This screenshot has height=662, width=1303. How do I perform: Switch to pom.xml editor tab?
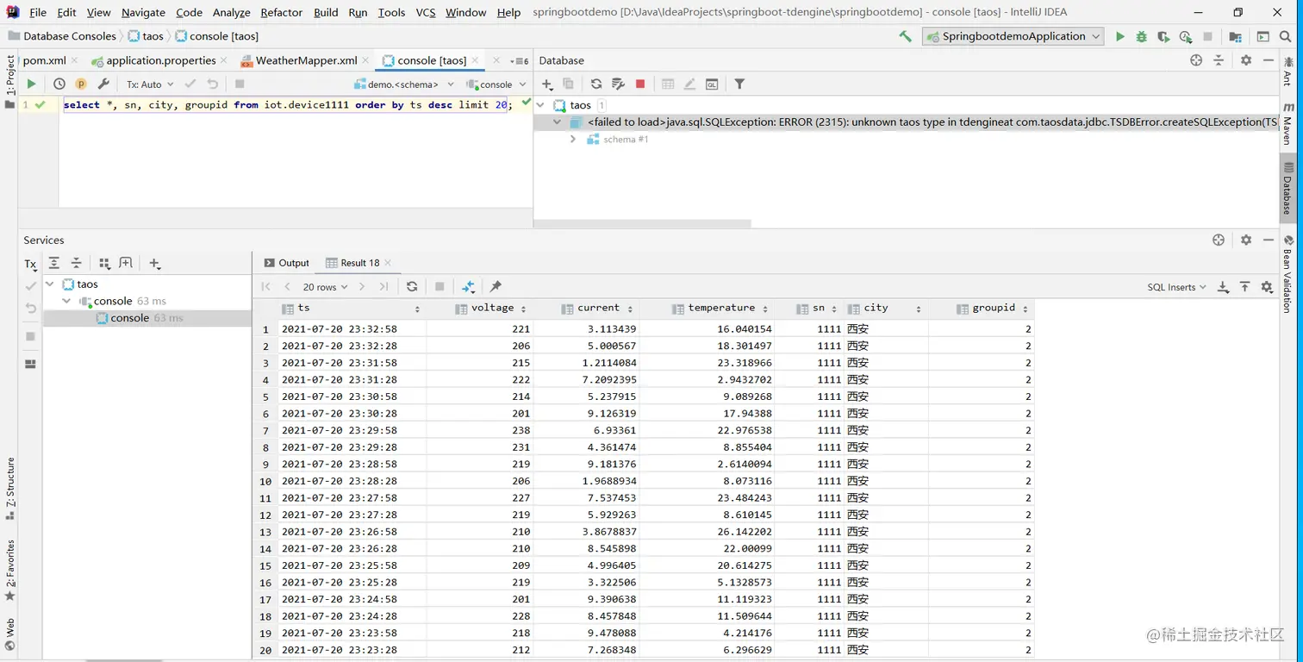pos(45,60)
